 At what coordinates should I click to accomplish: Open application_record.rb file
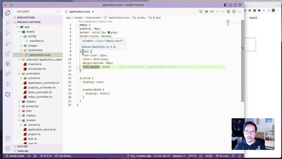click(41, 129)
